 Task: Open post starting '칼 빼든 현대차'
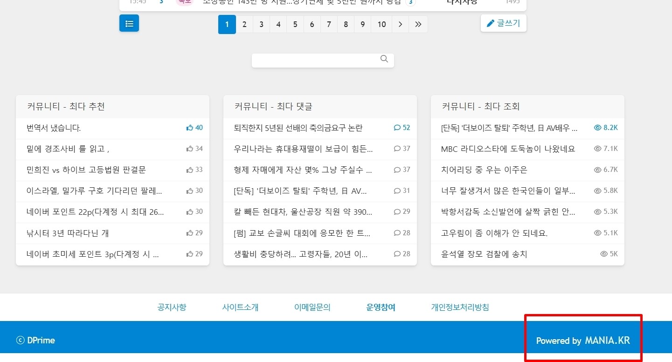coord(303,212)
